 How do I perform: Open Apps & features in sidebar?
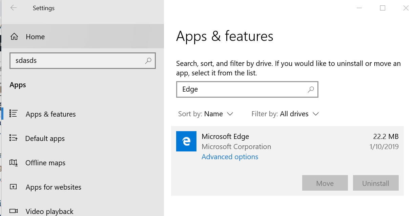(x=82, y=114)
